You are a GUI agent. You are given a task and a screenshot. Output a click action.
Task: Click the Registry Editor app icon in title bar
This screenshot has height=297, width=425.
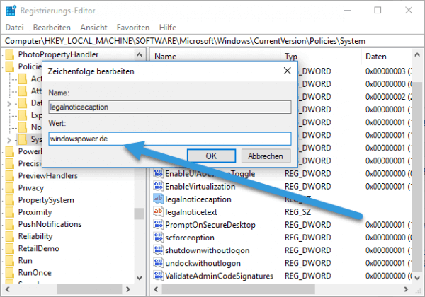[x=11, y=11]
